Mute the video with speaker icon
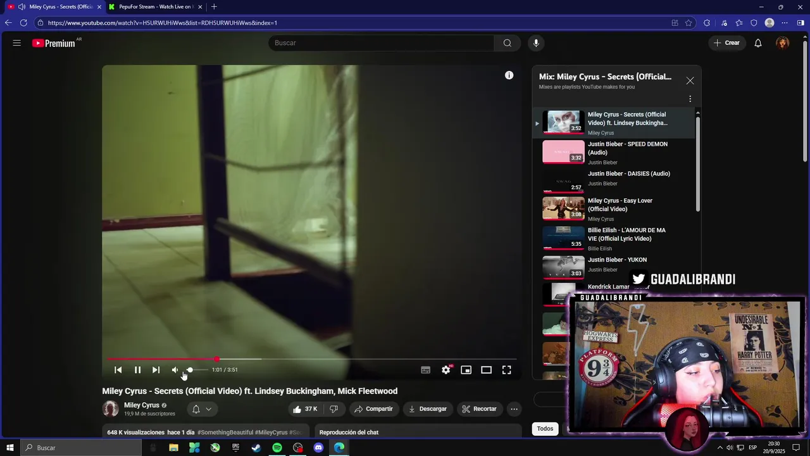 [x=175, y=370]
